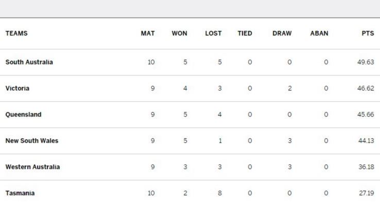
Task: Sort table by WON column header
Action: click(180, 33)
